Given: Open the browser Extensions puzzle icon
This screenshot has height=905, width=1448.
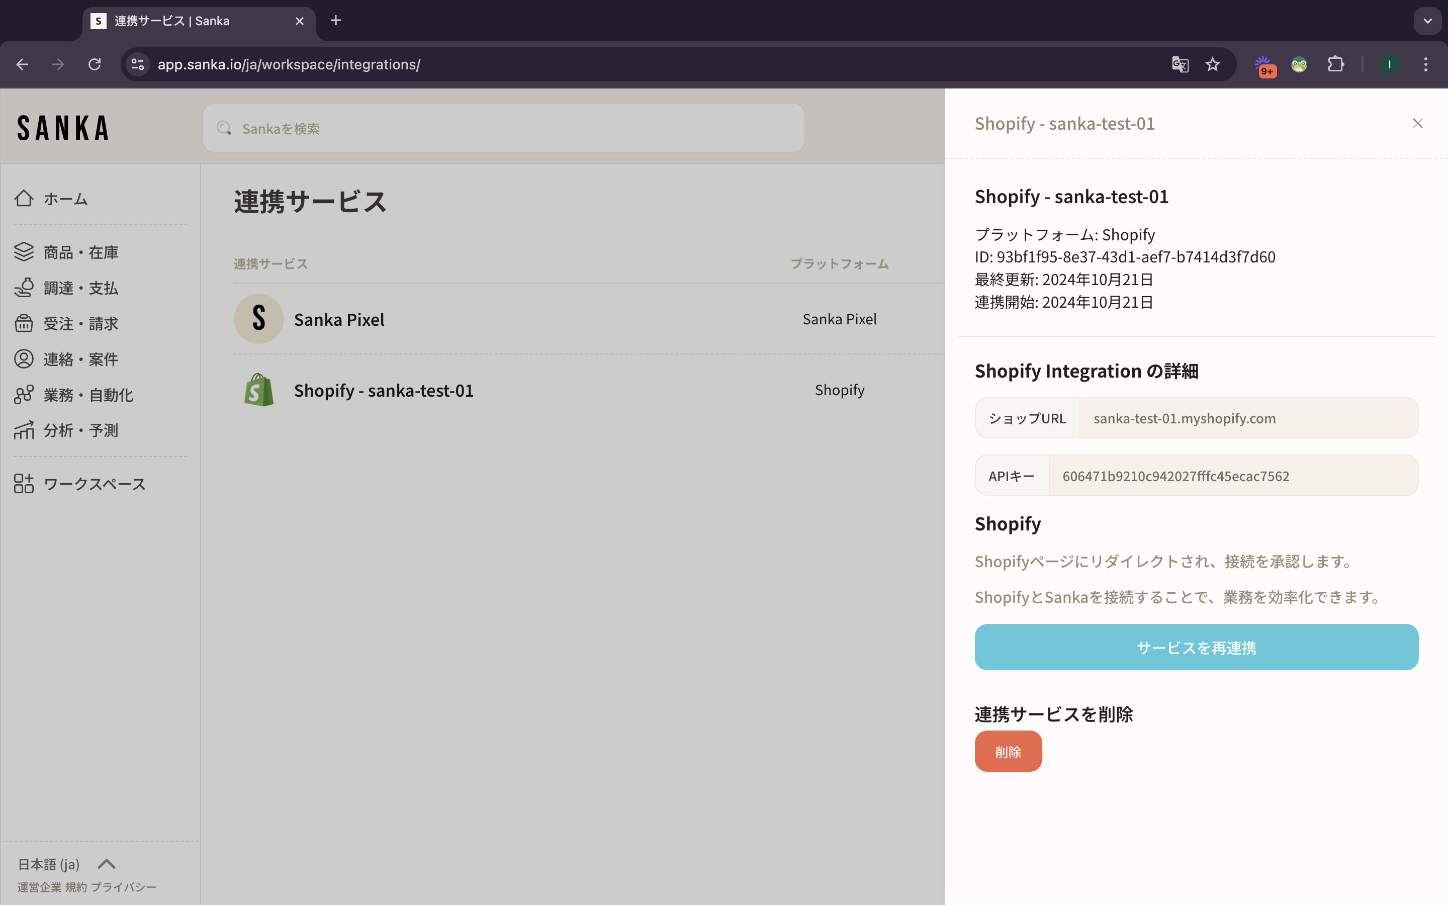Looking at the screenshot, I should (x=1335, y=64).
